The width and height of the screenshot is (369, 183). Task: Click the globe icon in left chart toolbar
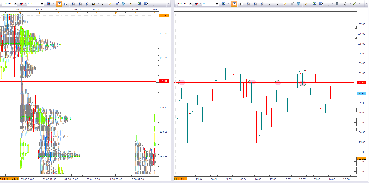[x=123, y=4]
